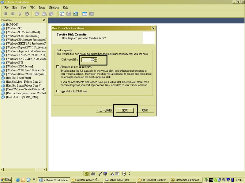Switch to 54-[RedHat-Linux-F... taskbar item
This screenshot has height=183, width=245.
153,180
